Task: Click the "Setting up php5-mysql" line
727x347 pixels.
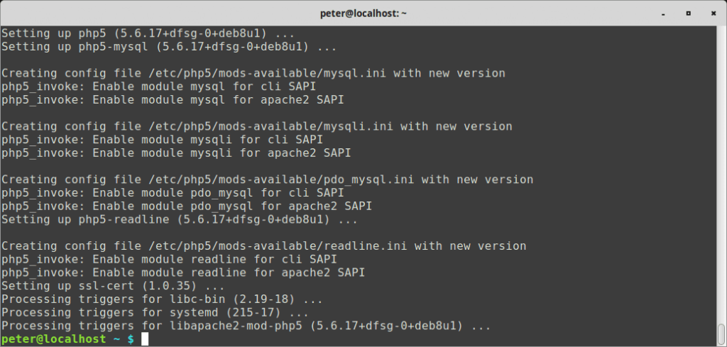Action: 169,47
